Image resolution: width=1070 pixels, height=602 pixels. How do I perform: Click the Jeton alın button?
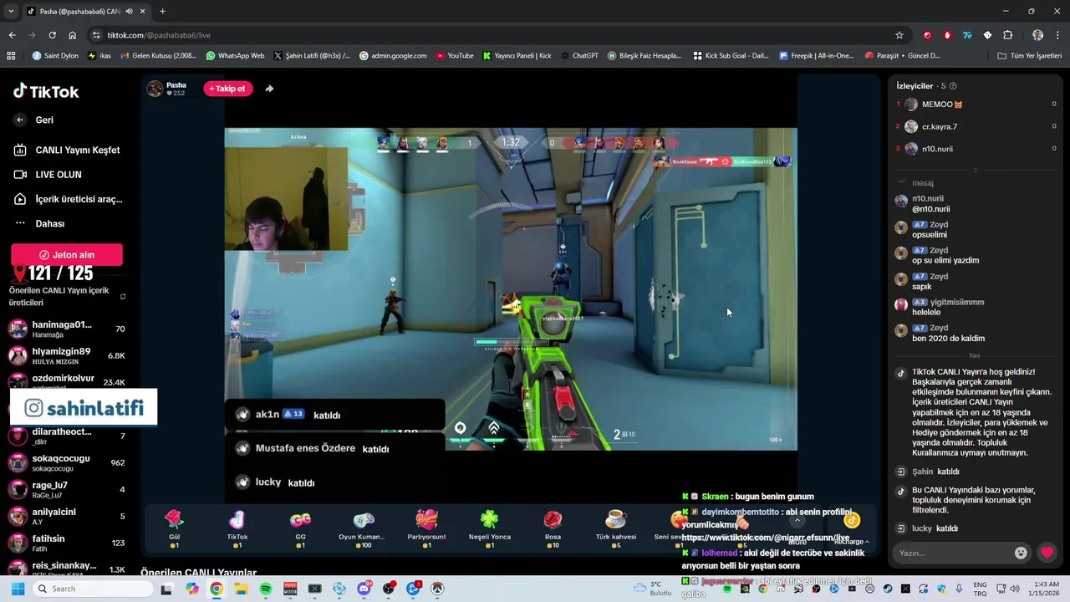[67, 254]
